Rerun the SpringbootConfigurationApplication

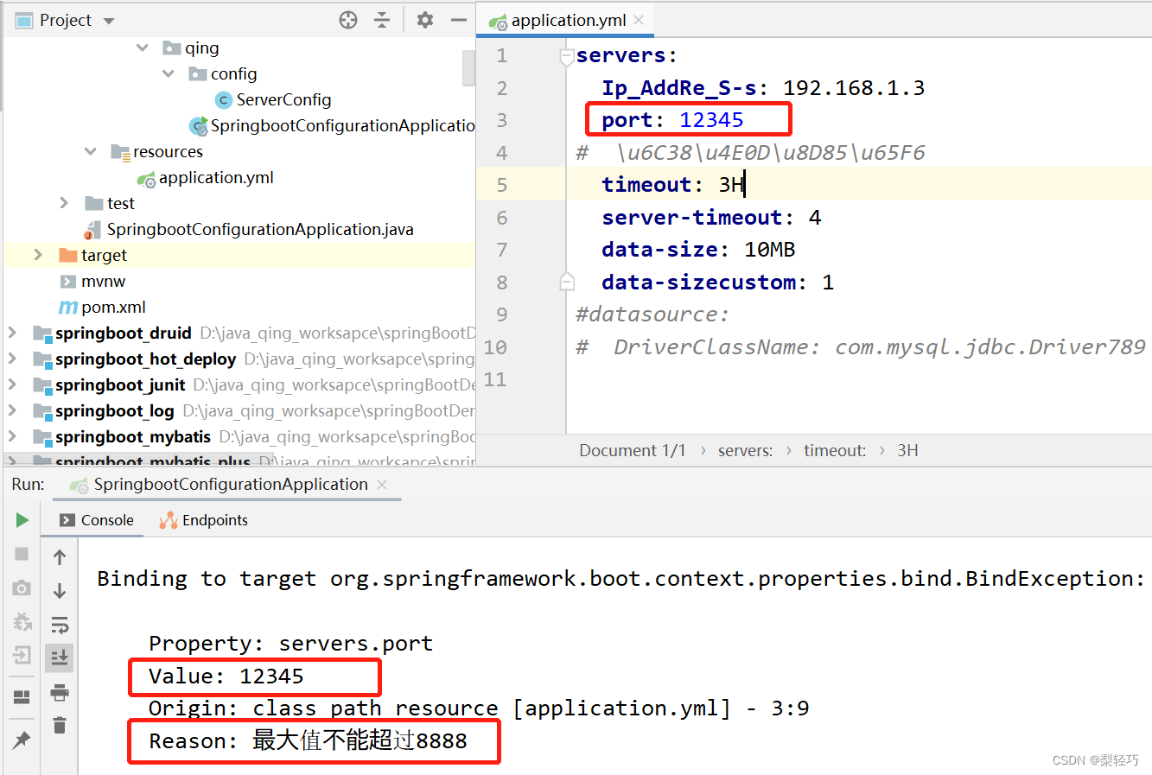(x=22, y=519)
